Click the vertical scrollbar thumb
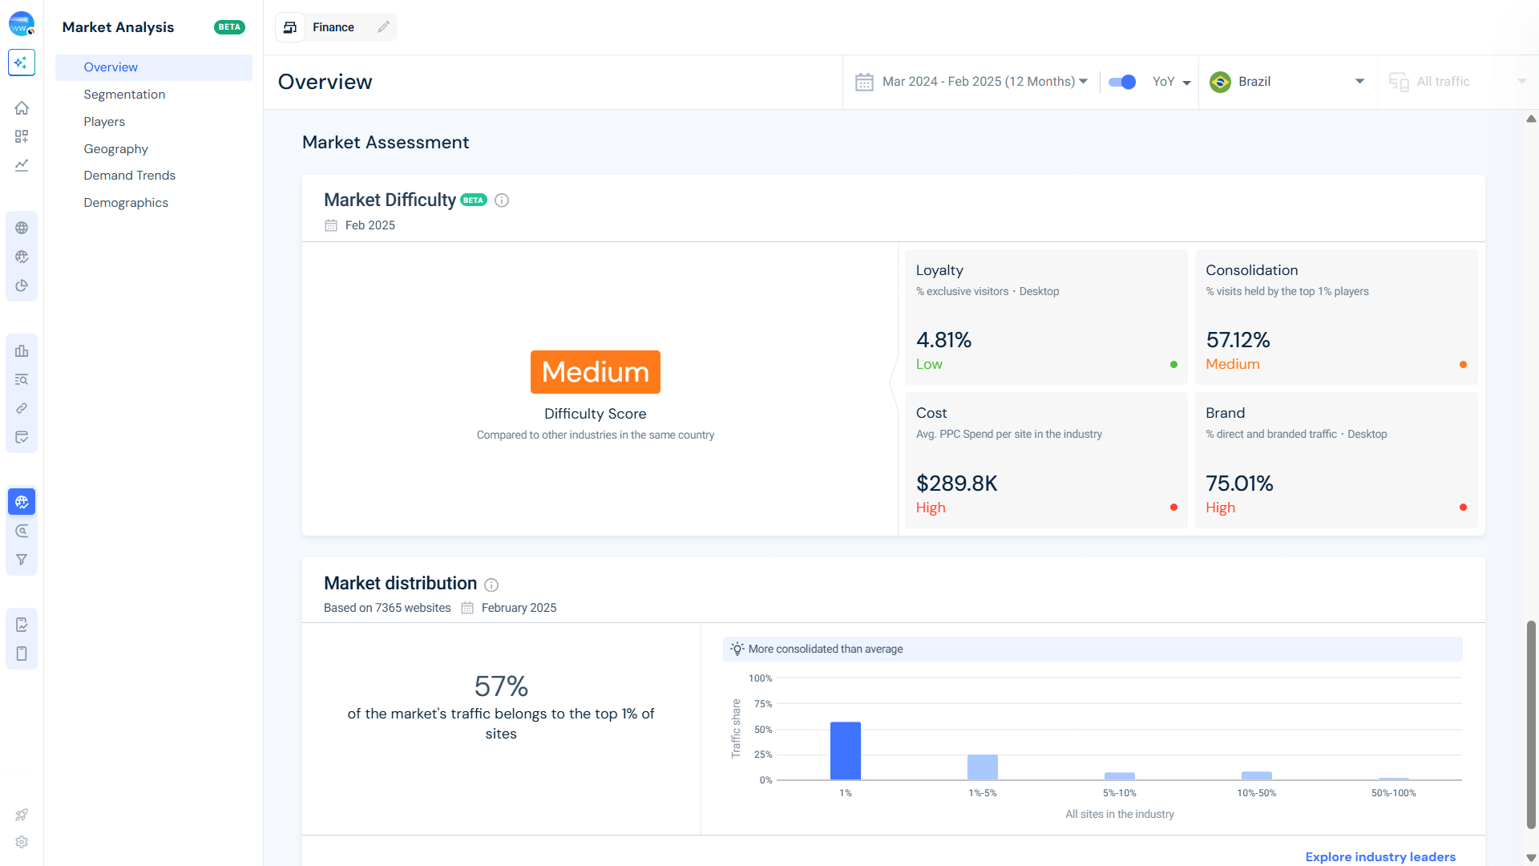 click(x=1530, y=724)
